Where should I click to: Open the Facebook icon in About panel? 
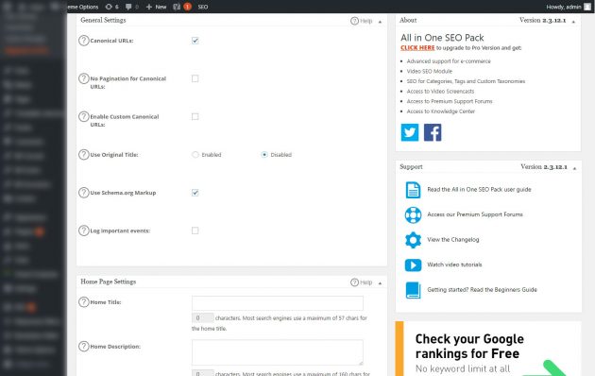click(x=433, y=132)
